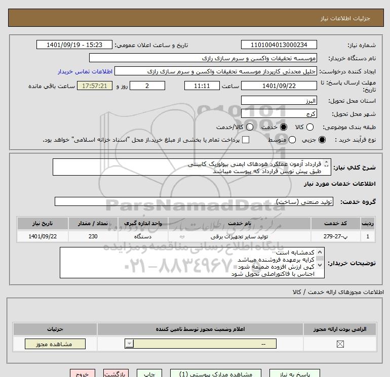Click the اطلاعات مجوزهای ارائه خدمت / کالا heading
Viewport: 390px width, 377px height.
coord(338,292)
